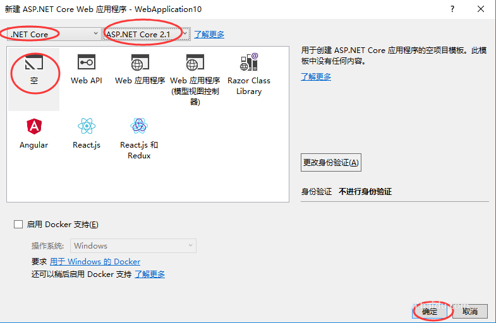
Task: Click the 取消 button
Action: pyautogui.click(x=469, y=312)
